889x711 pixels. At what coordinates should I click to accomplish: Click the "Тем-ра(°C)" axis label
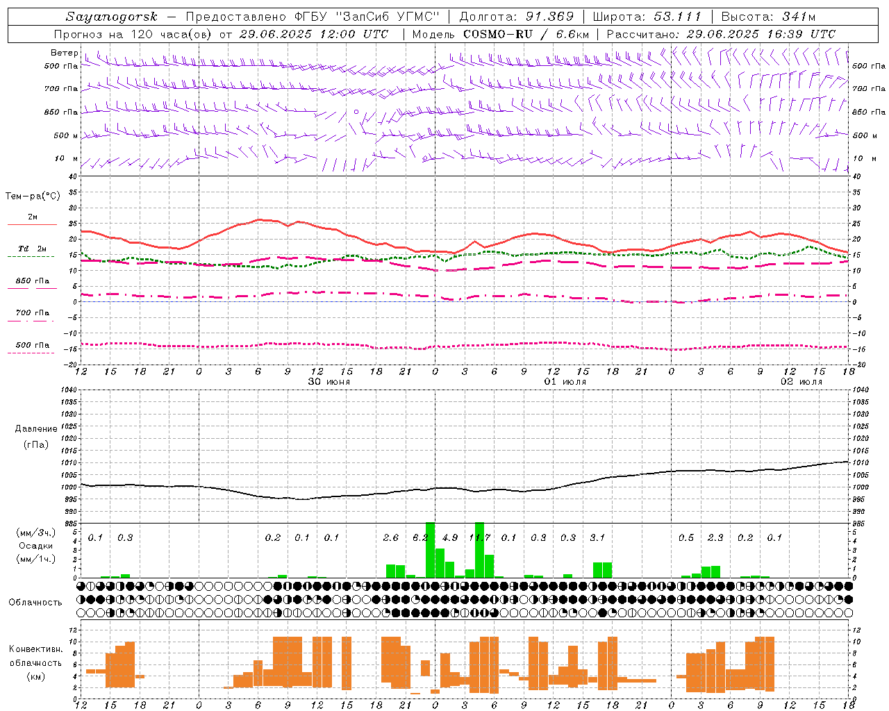(x=33, y=196)
